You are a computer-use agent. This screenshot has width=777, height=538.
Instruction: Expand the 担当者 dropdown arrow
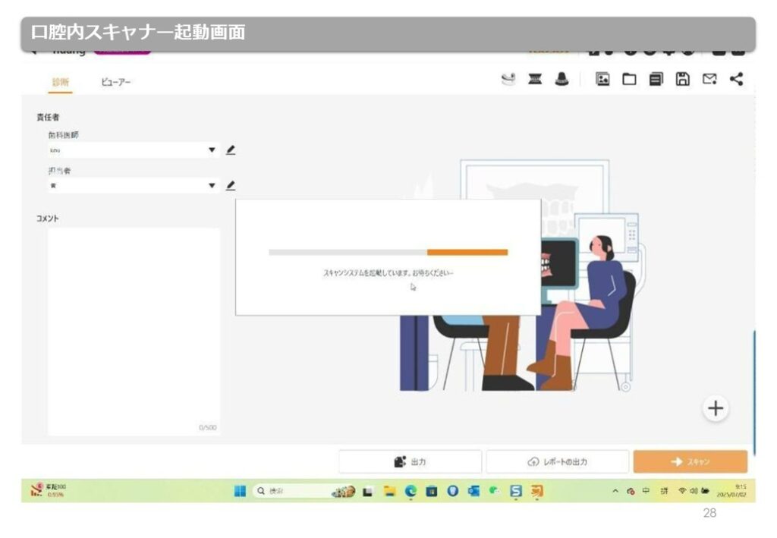point(212,185)
